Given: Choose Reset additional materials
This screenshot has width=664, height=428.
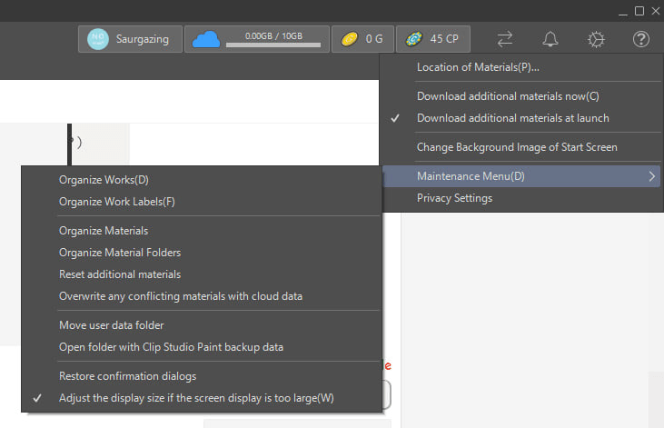Looking at the screenshot, I should pyautogui.click(x=202, y=274).
